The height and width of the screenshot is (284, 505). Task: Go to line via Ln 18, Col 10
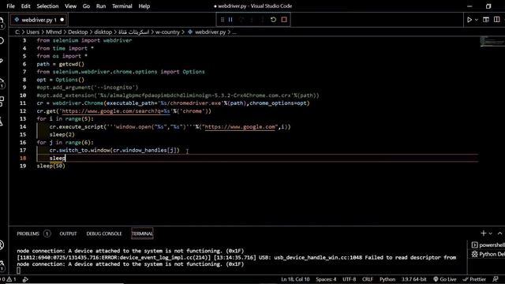[295, 279]
